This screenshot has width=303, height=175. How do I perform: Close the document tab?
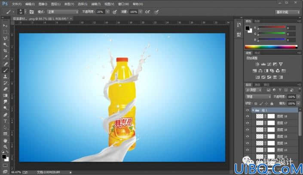(71, 18)
